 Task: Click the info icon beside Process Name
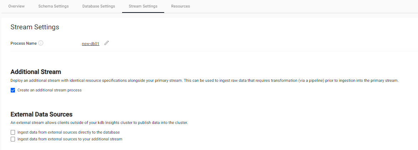[x=41, y=43]
